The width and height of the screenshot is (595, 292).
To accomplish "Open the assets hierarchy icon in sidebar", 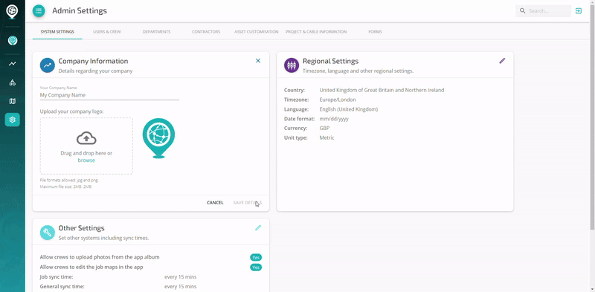I will coord(13,82).
